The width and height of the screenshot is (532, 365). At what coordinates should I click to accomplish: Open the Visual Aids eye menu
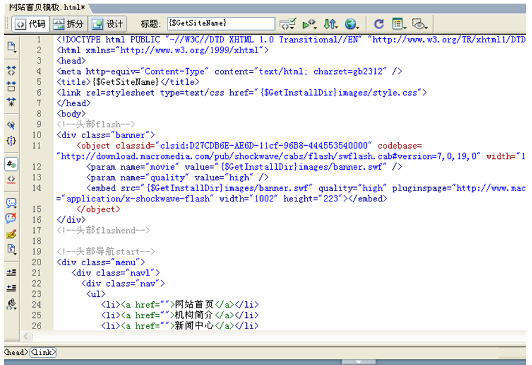pos(420,24)
